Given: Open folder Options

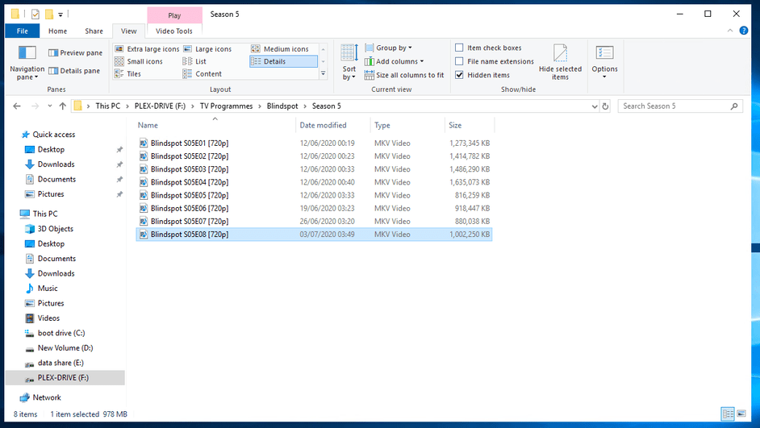Looking at the screenshot, I should click(x=604, y=62).
